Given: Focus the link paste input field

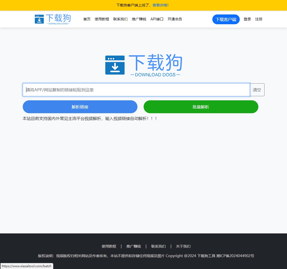Looking at the screenshot, I should point(136,90).
